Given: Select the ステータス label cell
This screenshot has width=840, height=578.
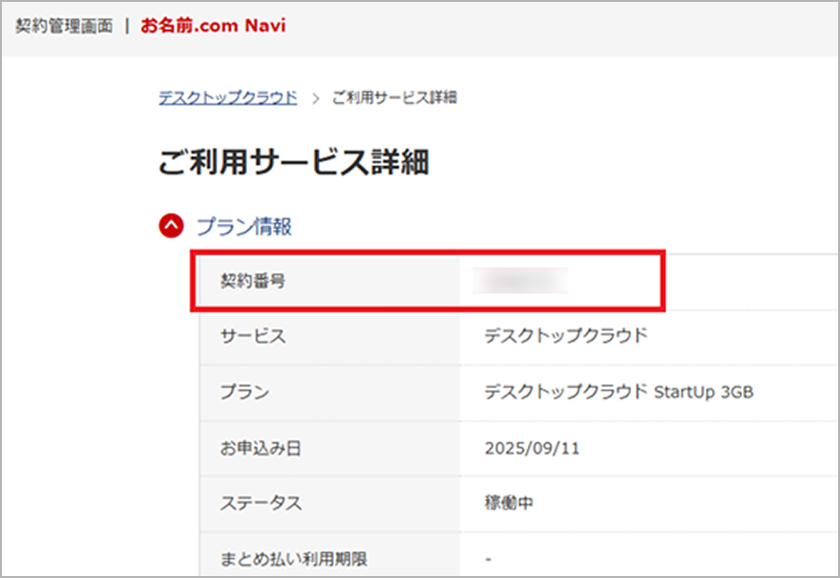Looking at the screenshot, I should pyautogui.click(x=261, y=503).
